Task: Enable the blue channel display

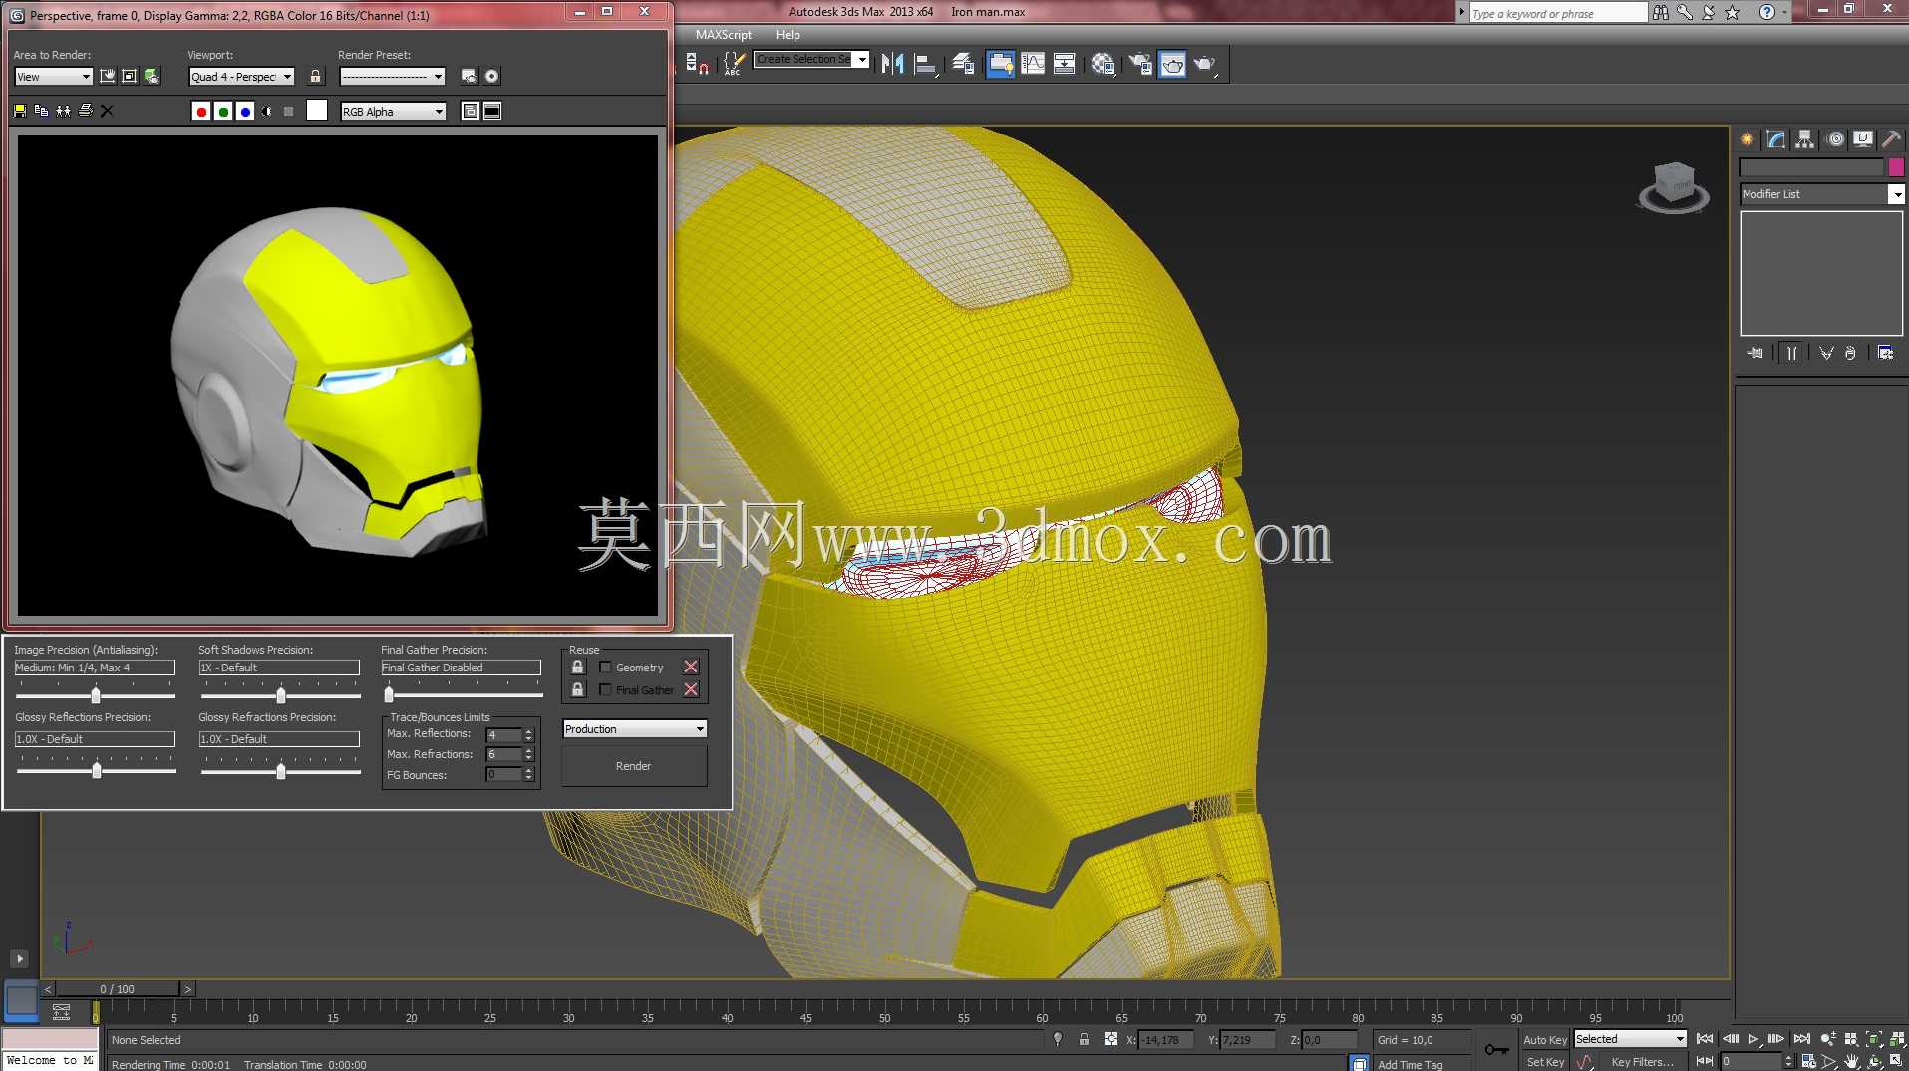Action: [245, 111]
